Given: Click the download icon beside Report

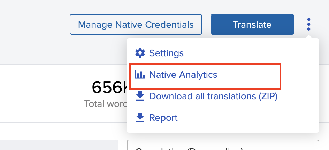Looking at the screenshot, I should 140,118.
